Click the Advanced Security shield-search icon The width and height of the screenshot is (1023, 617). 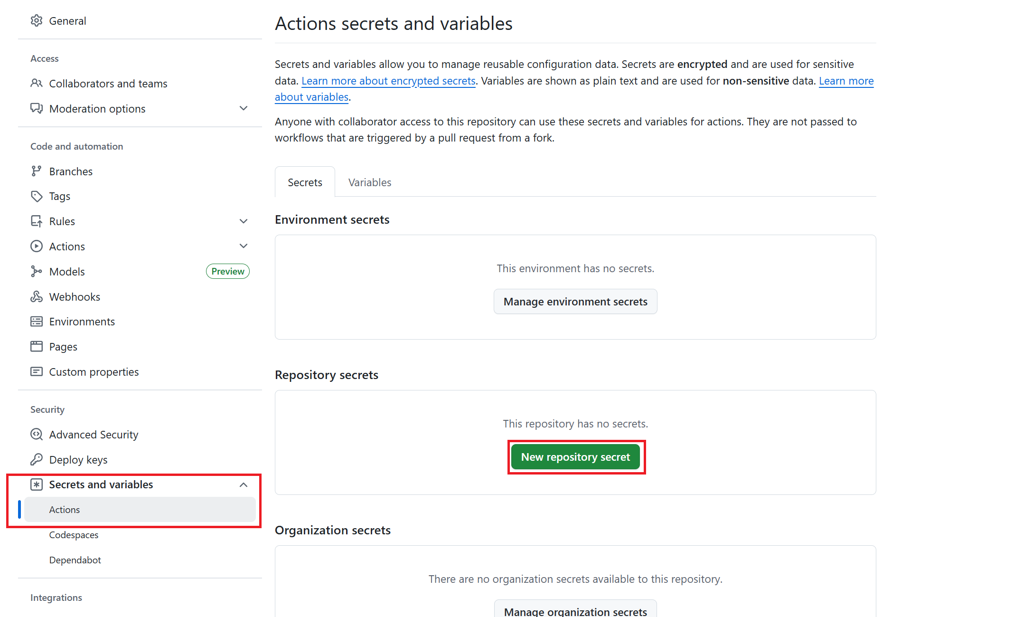pos(37,434)
